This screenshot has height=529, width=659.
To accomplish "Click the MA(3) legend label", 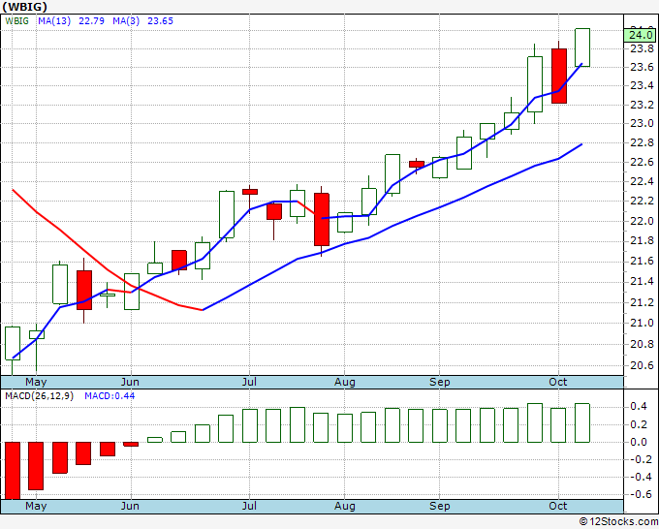I will (126, 21).
